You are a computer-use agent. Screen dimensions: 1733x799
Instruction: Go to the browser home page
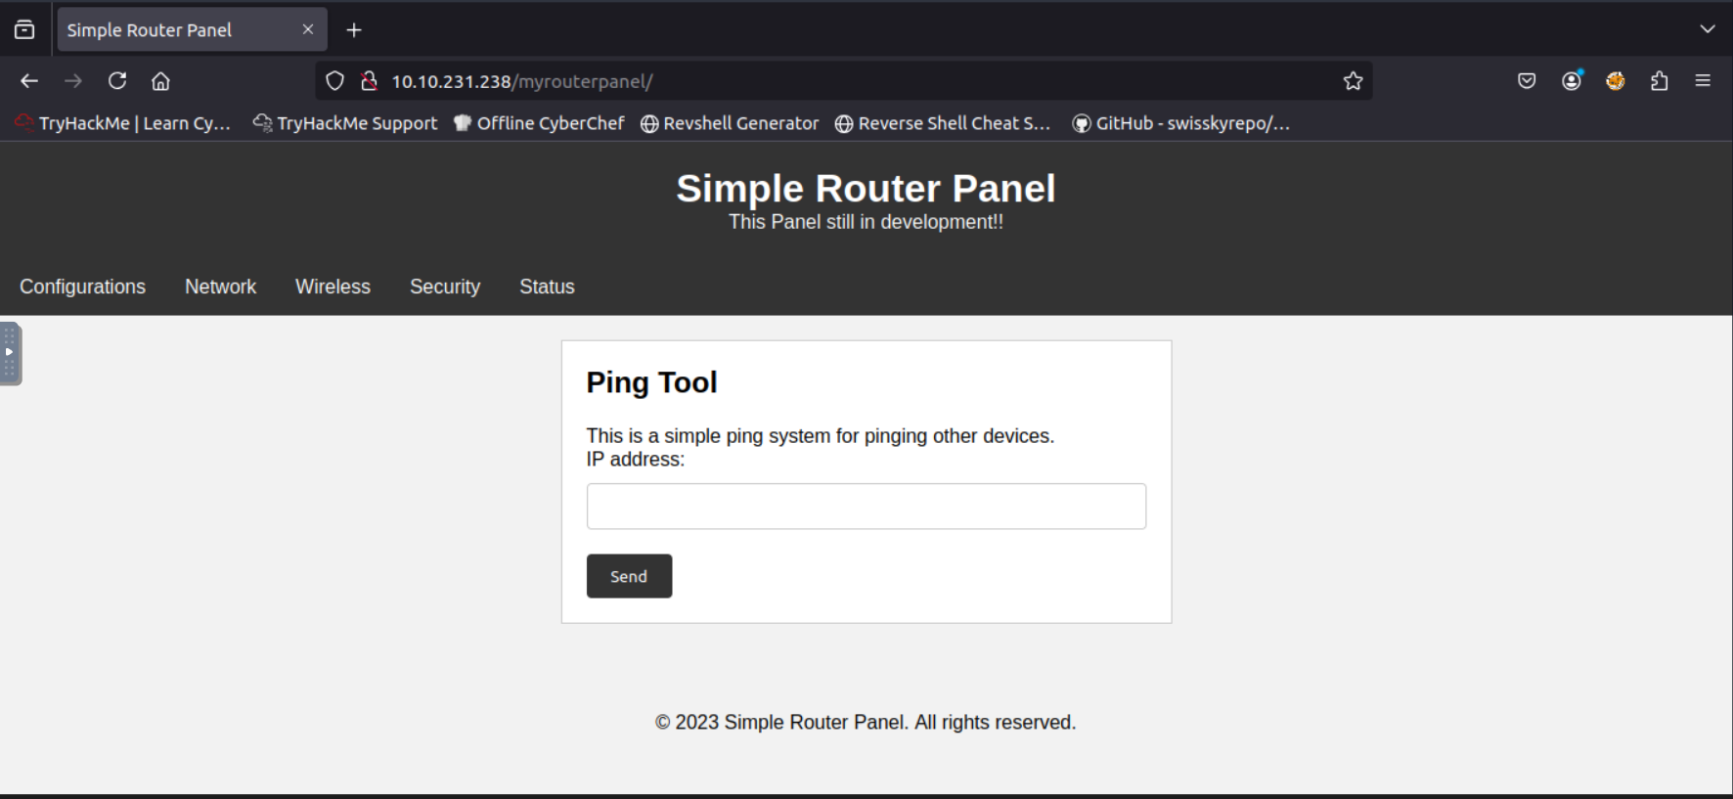pyautogui.click(x=160, y=81)
